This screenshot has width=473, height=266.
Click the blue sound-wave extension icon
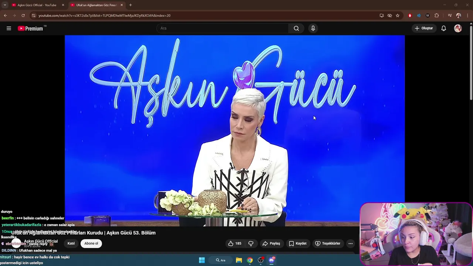click(x=419, y=16)
